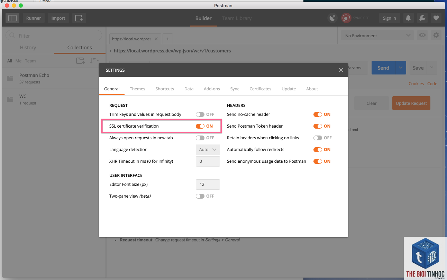
Task: Click the red SYNC OFF icon
Action: click(x=346, y=18)
